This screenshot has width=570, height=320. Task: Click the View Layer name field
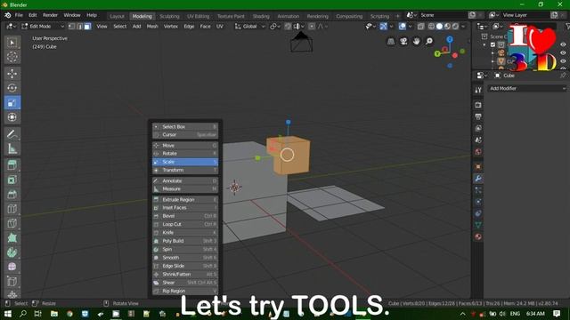(x=525, y=15)
